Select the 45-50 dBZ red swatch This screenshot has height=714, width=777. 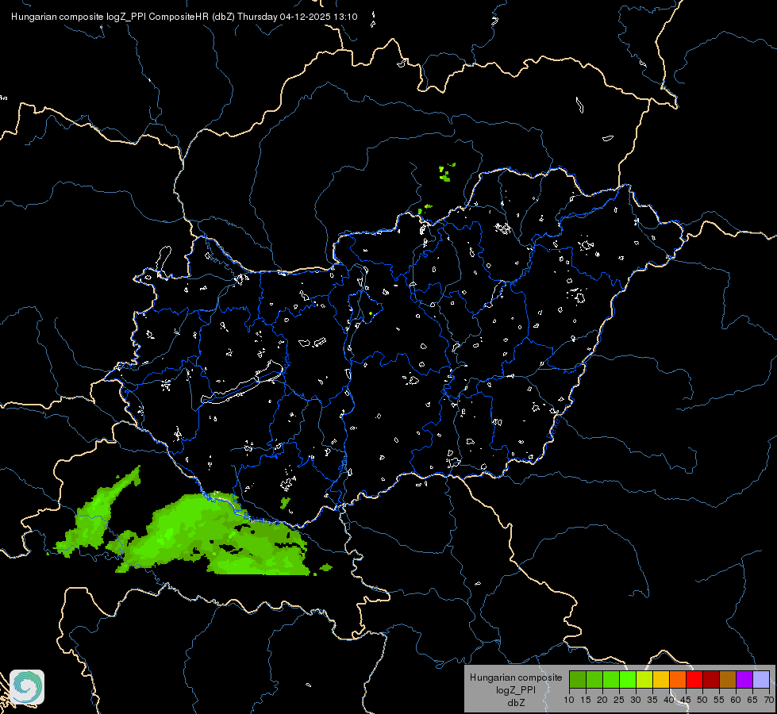coord(694,679)
